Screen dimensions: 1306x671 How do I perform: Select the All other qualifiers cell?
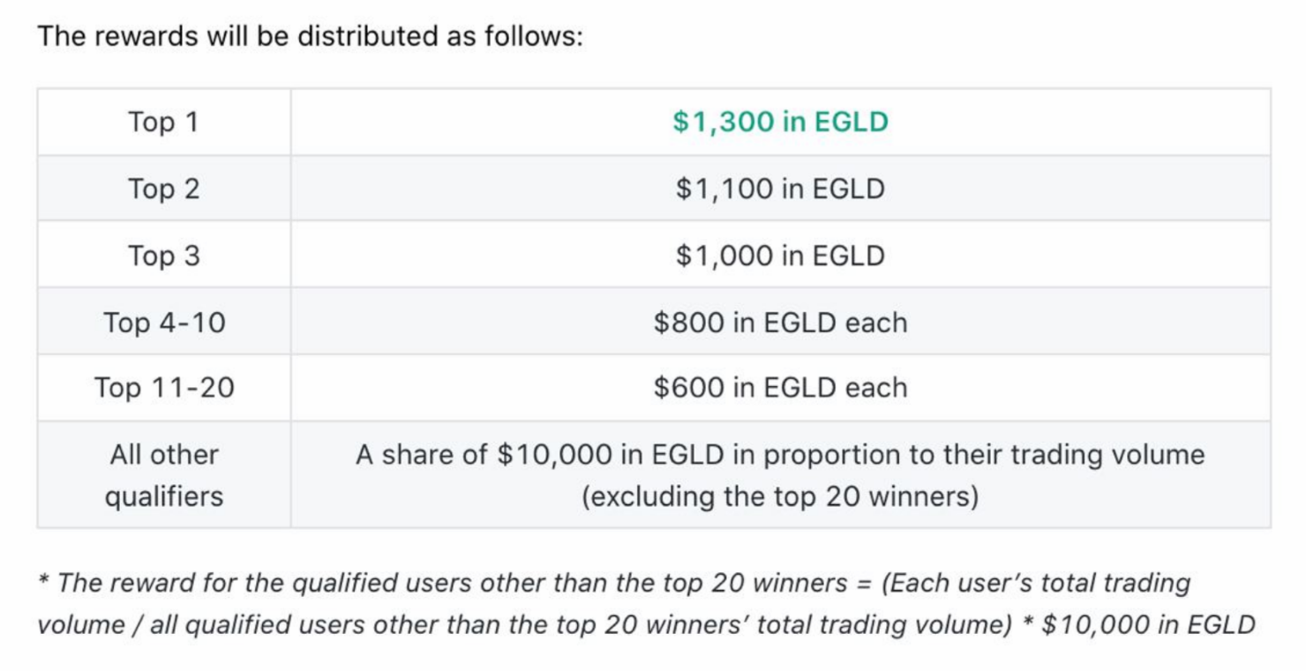coord(164,475)
